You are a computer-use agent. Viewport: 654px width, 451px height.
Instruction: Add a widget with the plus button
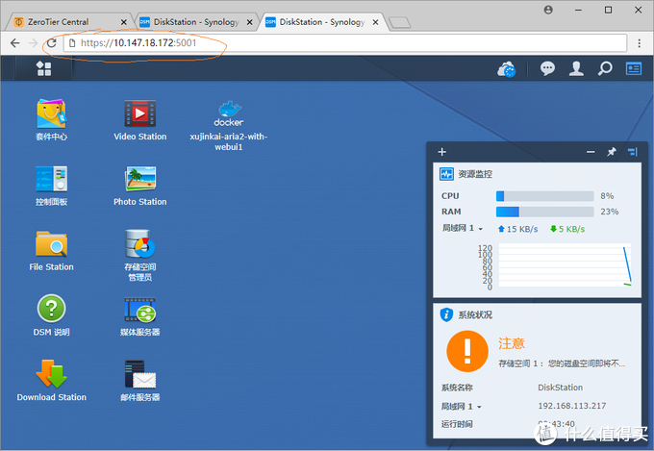coord(442,152)
